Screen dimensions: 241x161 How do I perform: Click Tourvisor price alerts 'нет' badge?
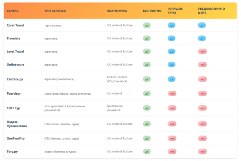(202, 94)
